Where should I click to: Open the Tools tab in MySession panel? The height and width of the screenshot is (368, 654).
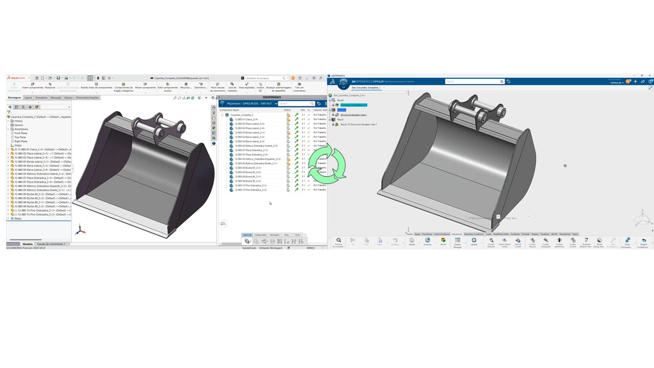point(297,235)
